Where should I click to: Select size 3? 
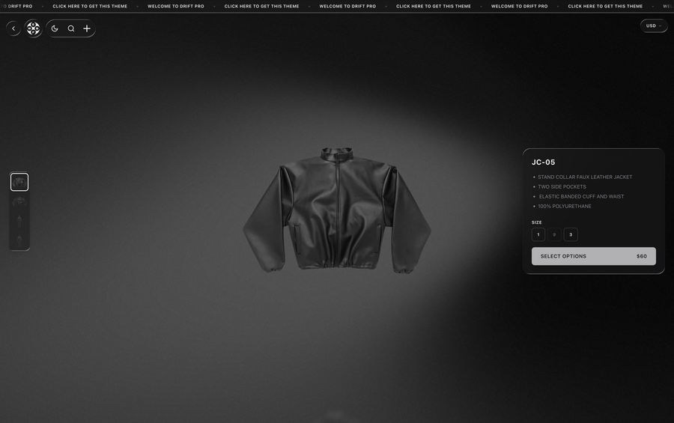[x=571, y=234]
